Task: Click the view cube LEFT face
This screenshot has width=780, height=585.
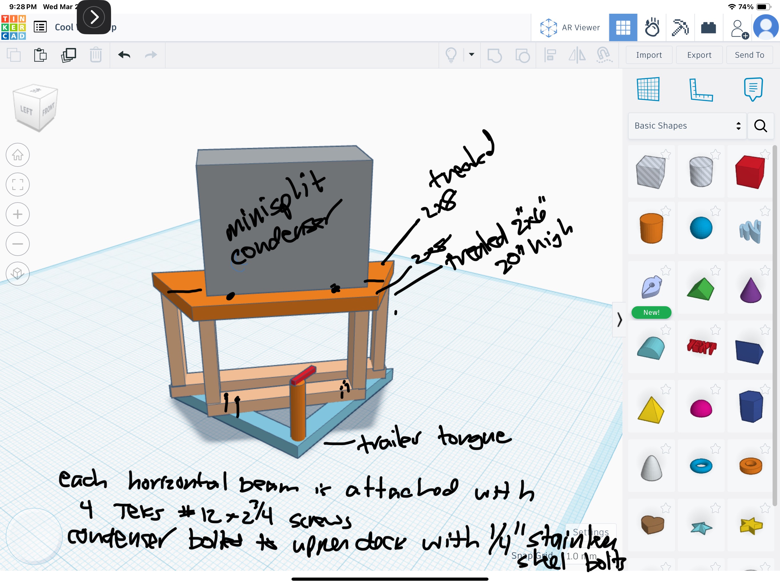Action: [26, 110]
